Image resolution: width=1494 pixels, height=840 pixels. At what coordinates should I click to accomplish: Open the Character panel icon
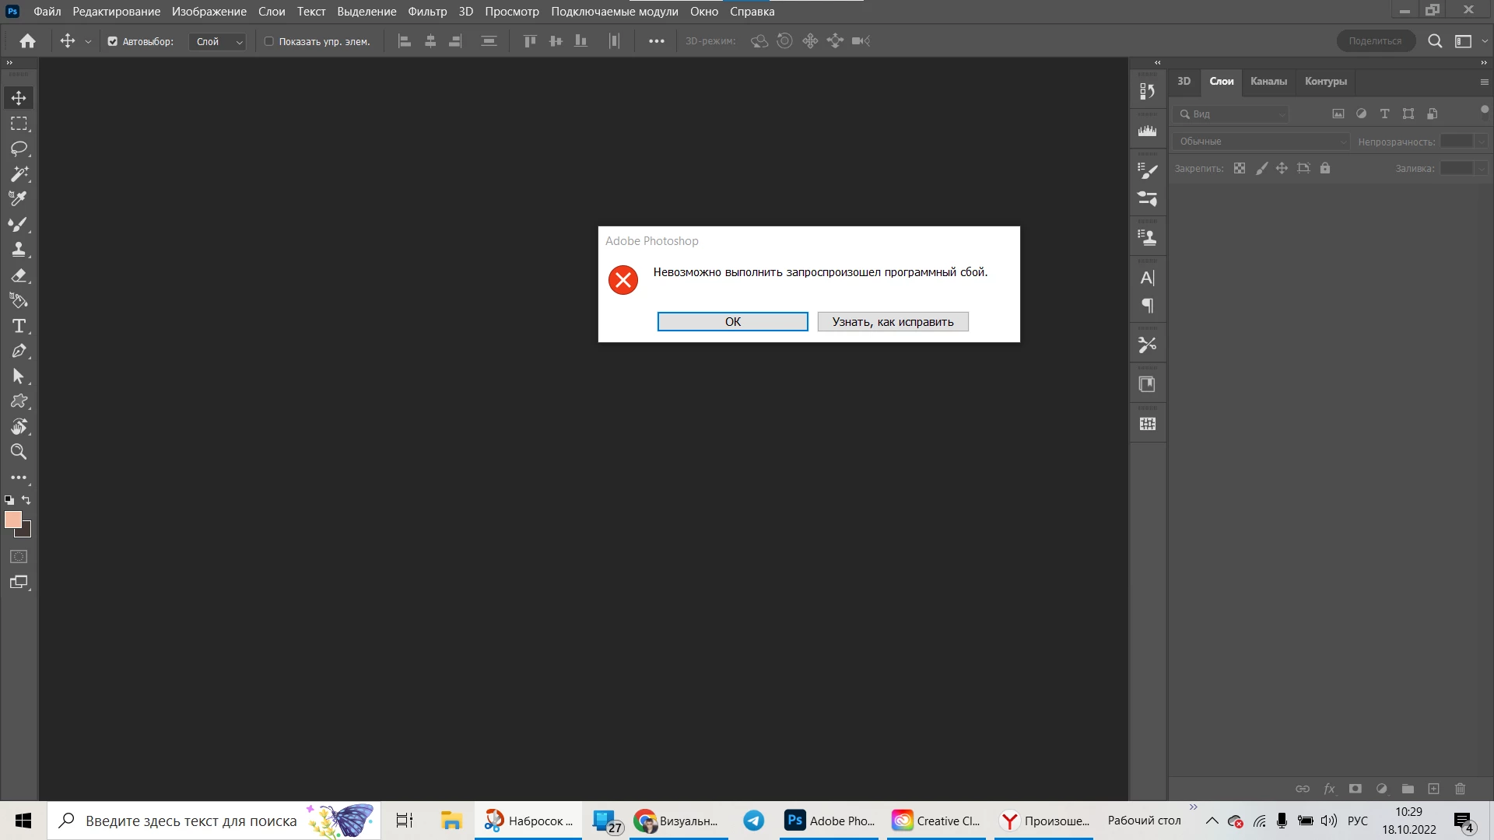point(1147,278)
